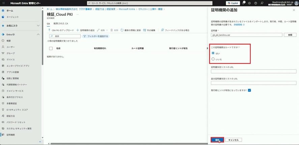Click the CBA PKI のアップロード upload icon
Image resolution: width=299 pixels, height=145 pixels.
coord(50,30)
